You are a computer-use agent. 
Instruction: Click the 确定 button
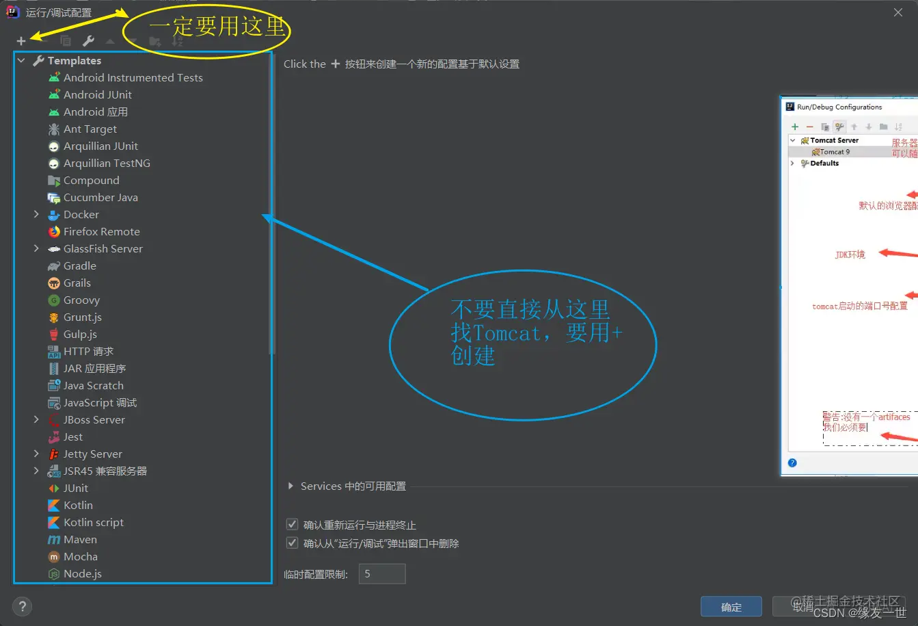pyautogui.click(x=731, y=607)
